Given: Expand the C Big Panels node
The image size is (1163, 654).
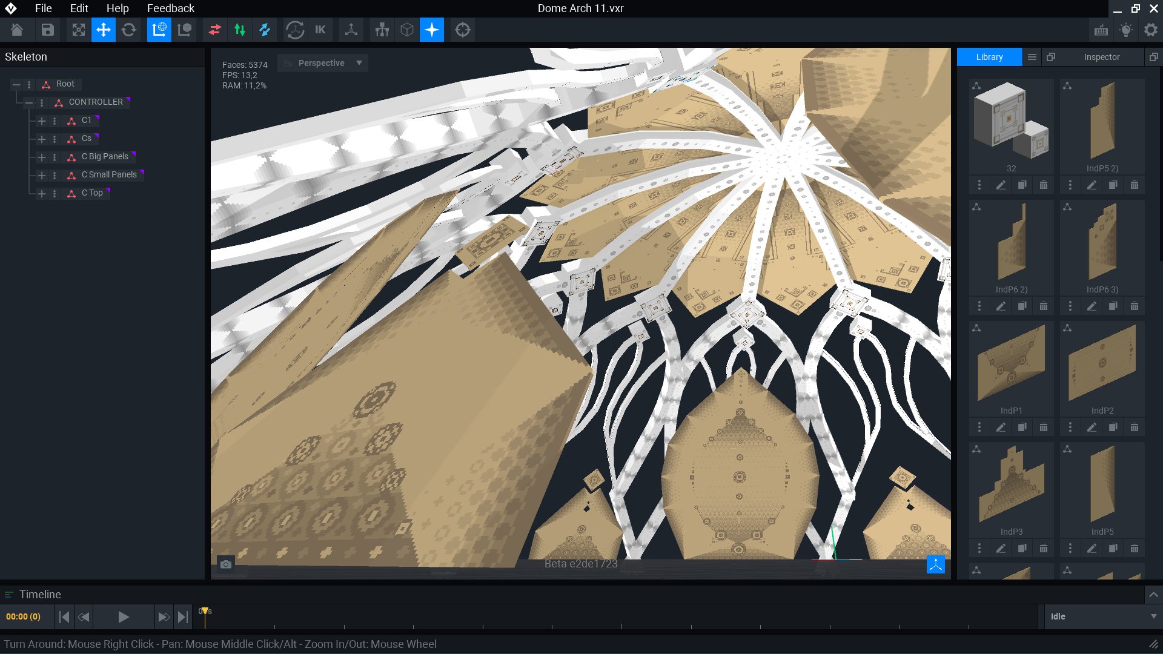Looking at the screenshot, I should click(42, 157).
